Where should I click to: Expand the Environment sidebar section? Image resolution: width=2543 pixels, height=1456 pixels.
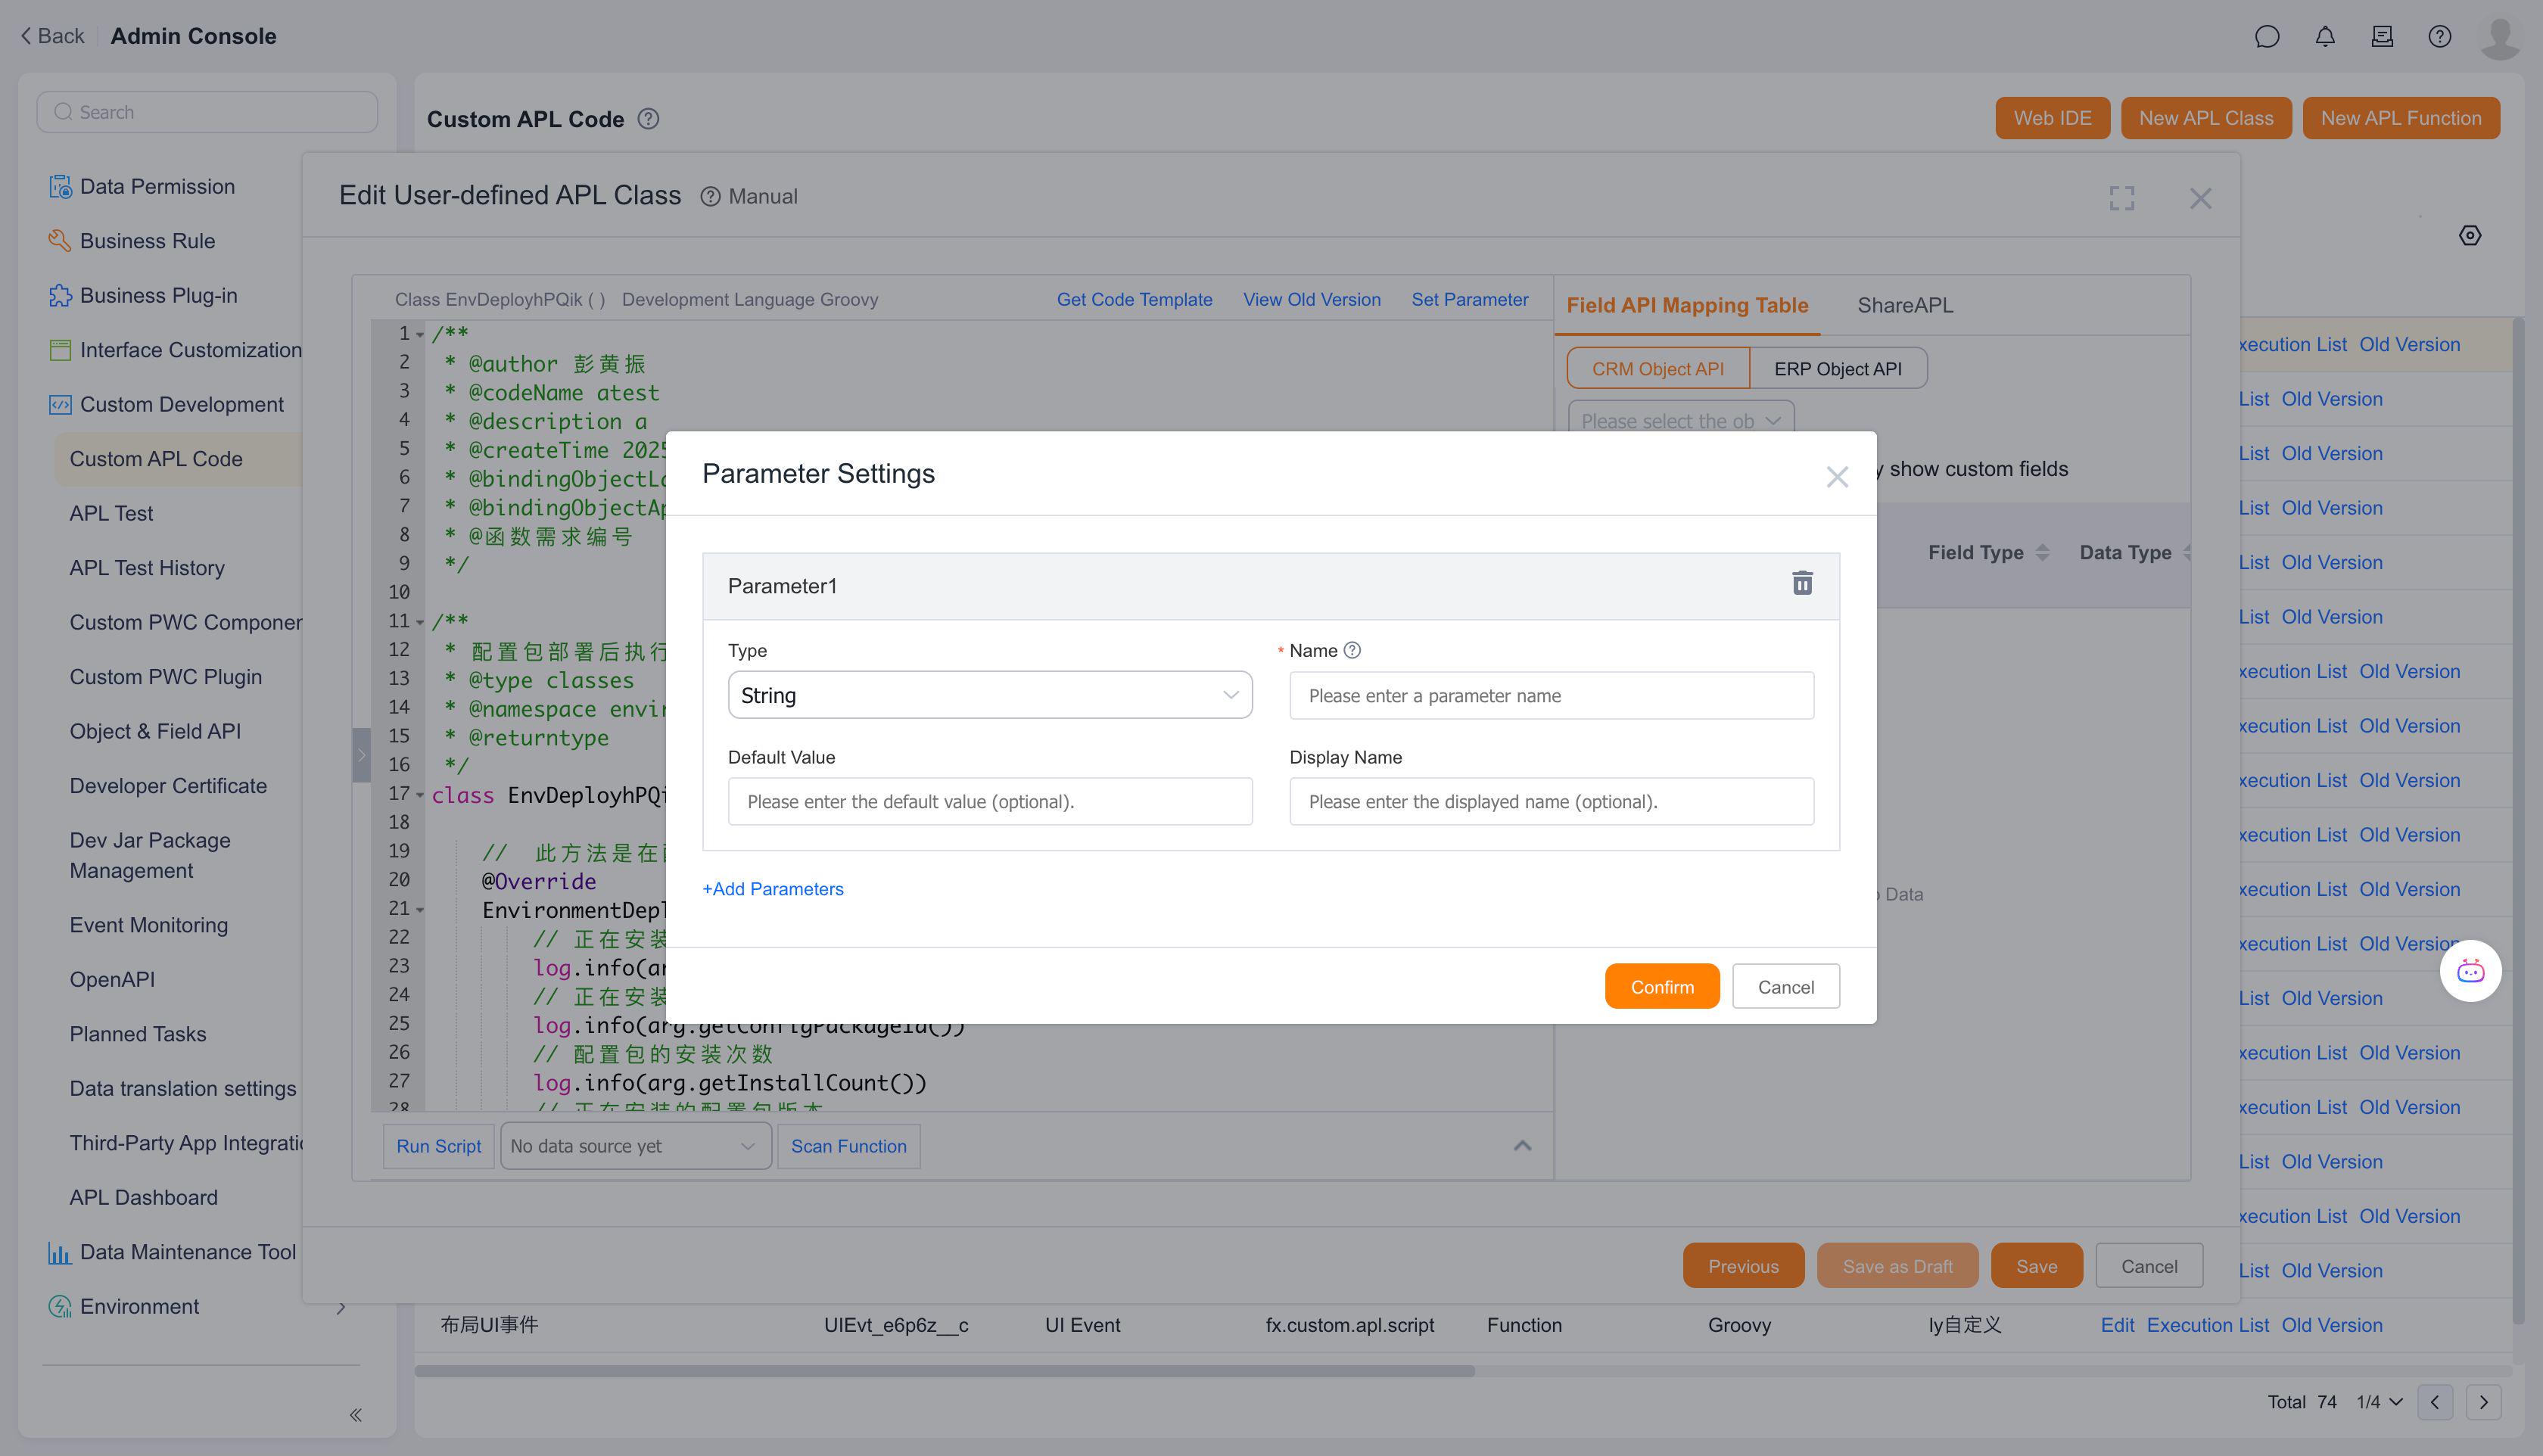point(341,1308)
